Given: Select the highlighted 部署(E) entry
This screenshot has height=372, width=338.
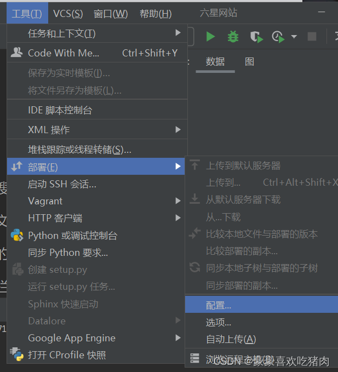Looking at the screenshot, I should (x=96, y=167).
